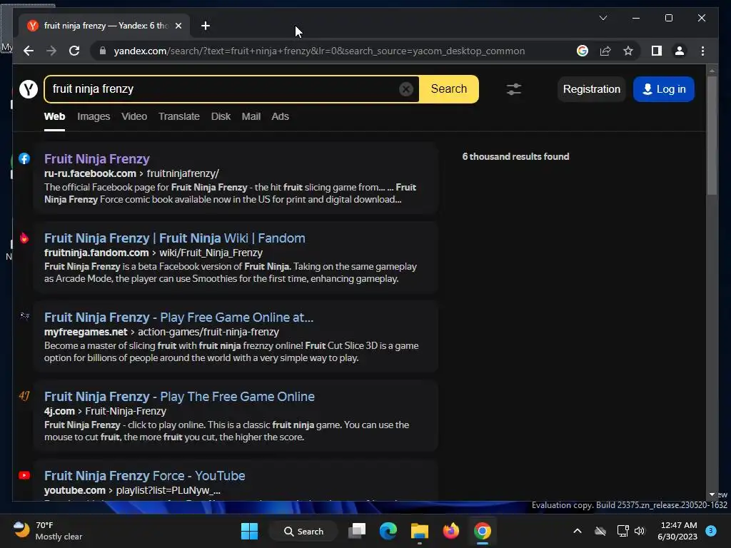Viewport: 731px width, 548px height.
Task: Click the browser forward arrow
Action: pos(51,51)
